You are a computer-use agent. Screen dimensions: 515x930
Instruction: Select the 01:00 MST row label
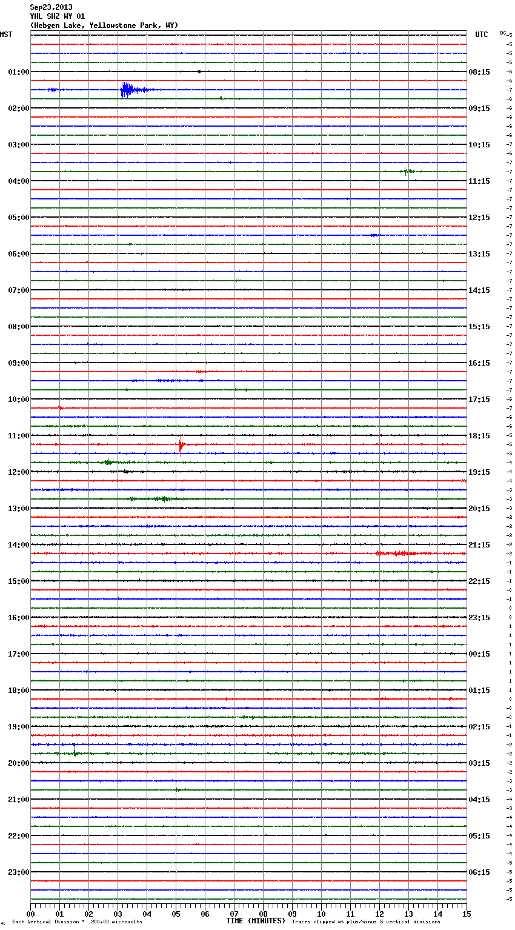19,72
